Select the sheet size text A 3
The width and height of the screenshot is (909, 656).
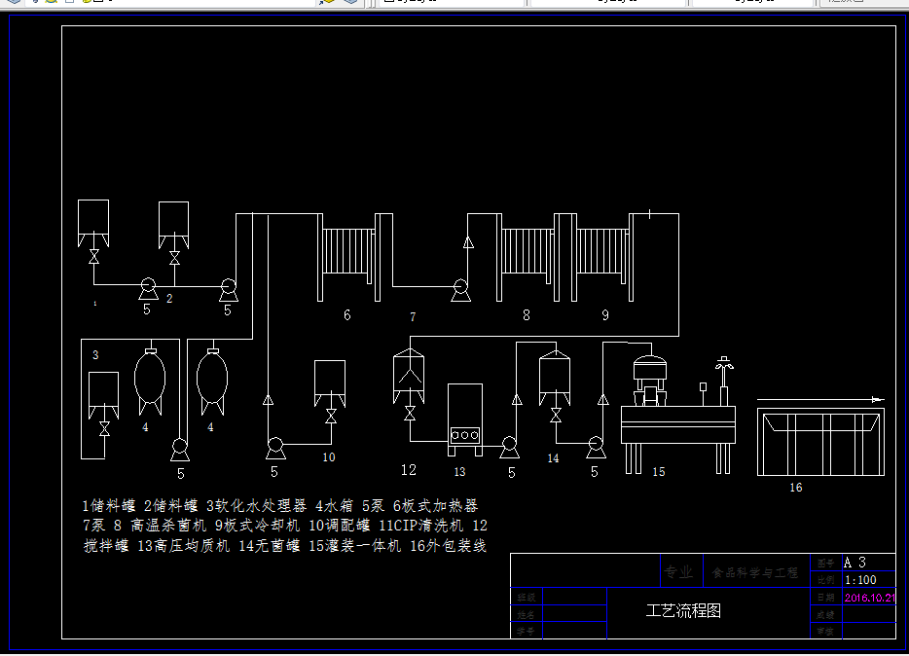pos(854,563)
